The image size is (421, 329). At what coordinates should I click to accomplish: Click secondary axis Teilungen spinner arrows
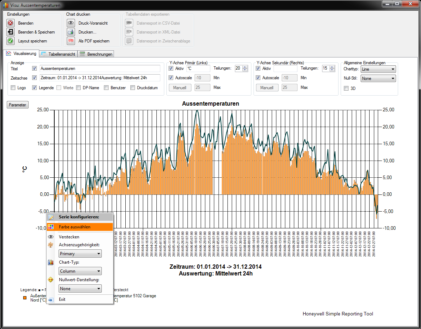(x=332, y=69)
